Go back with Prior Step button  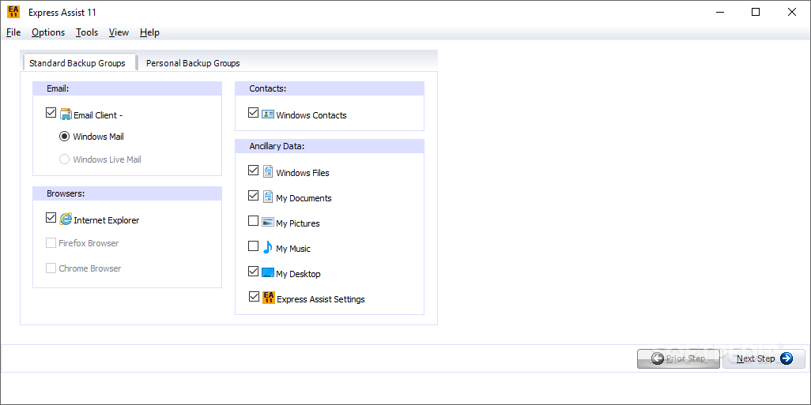[x=678, y=358]
